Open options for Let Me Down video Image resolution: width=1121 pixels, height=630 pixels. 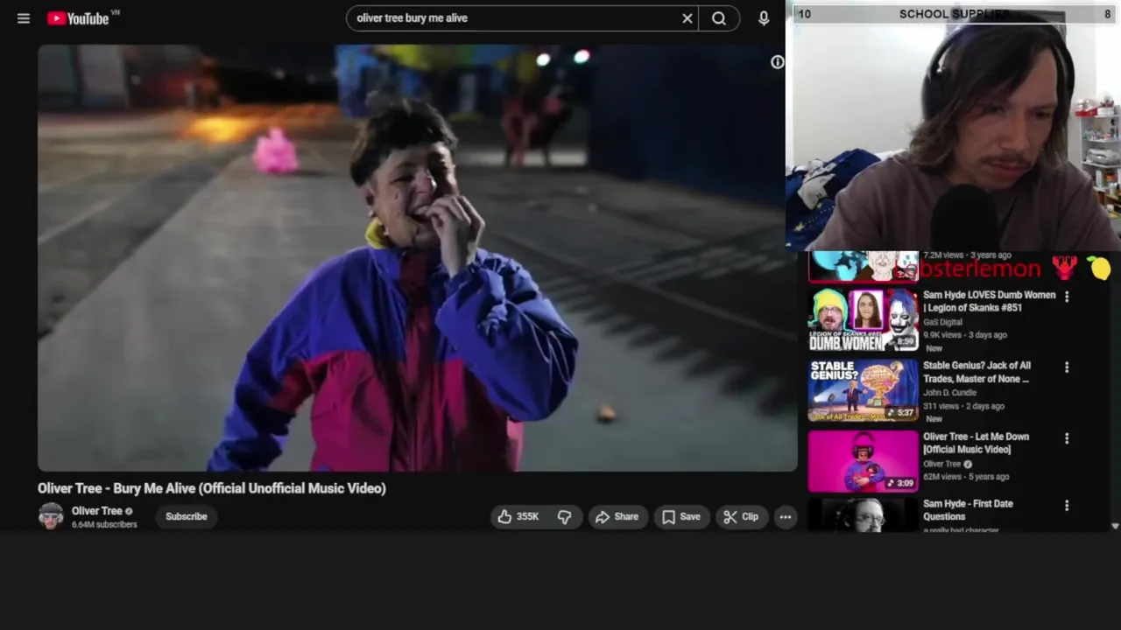1067,438
